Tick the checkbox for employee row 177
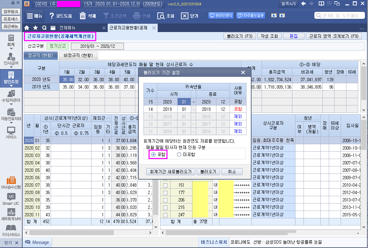 click(165, 192)
